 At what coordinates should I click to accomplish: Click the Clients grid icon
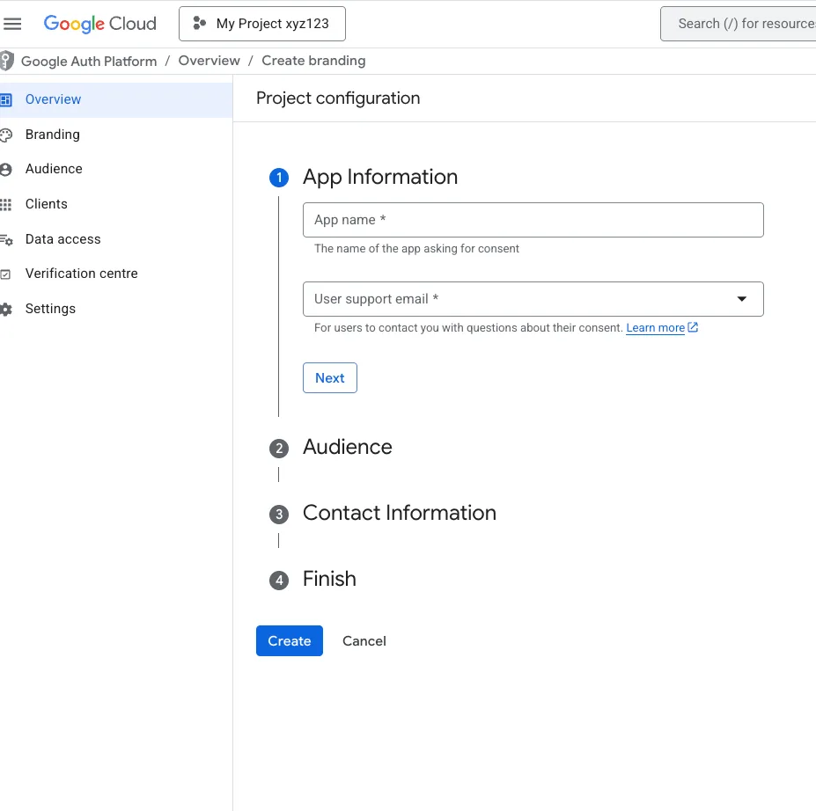tap(6, 204)
